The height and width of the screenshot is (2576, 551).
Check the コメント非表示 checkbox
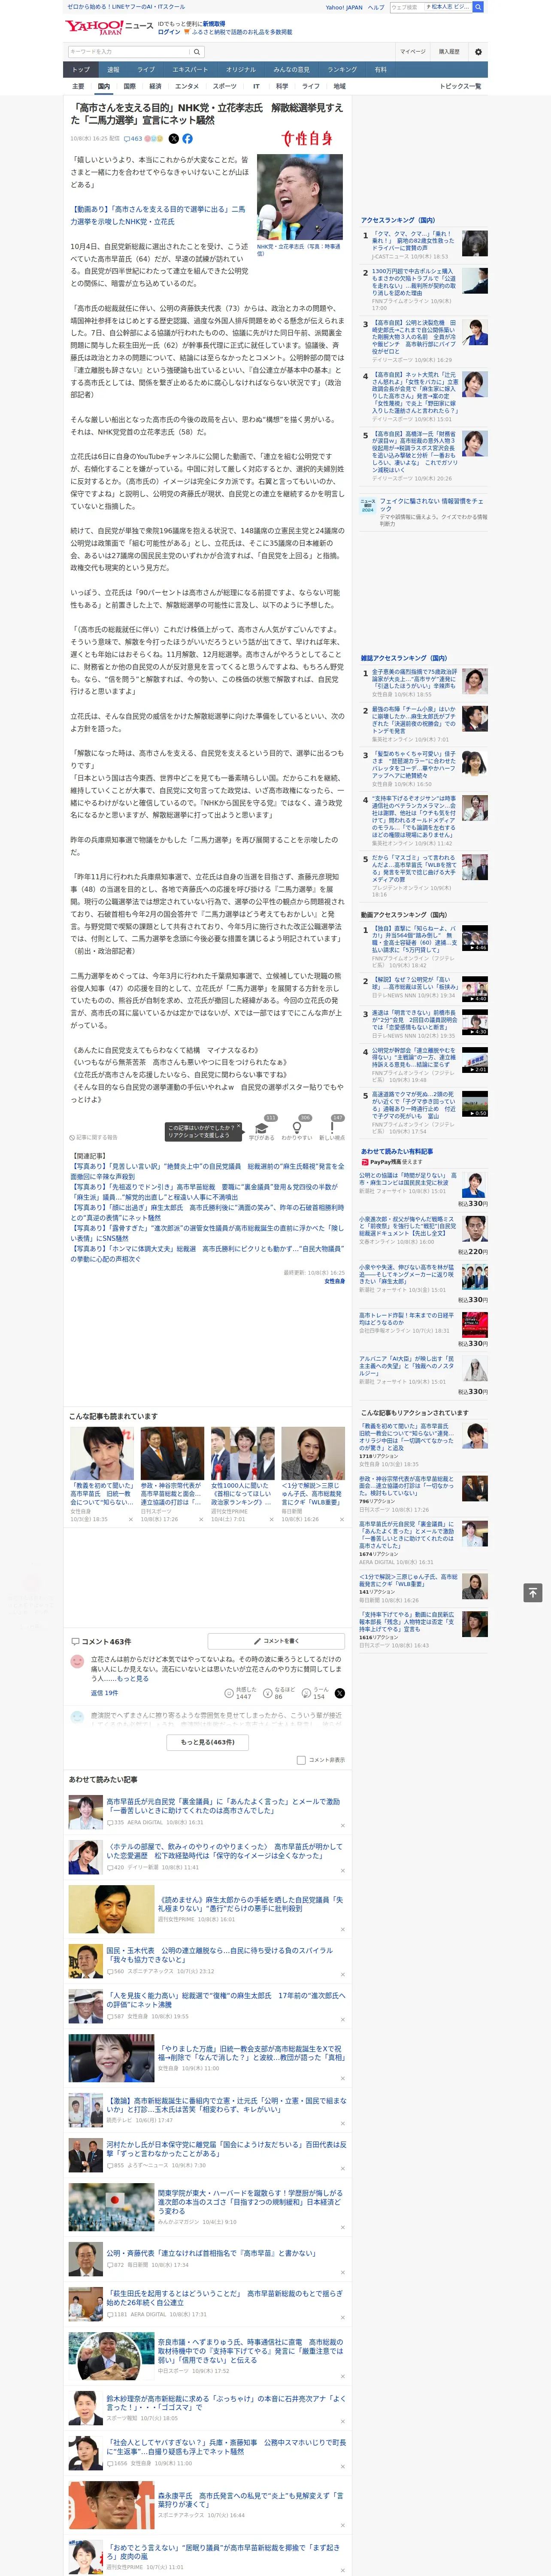301,1760
